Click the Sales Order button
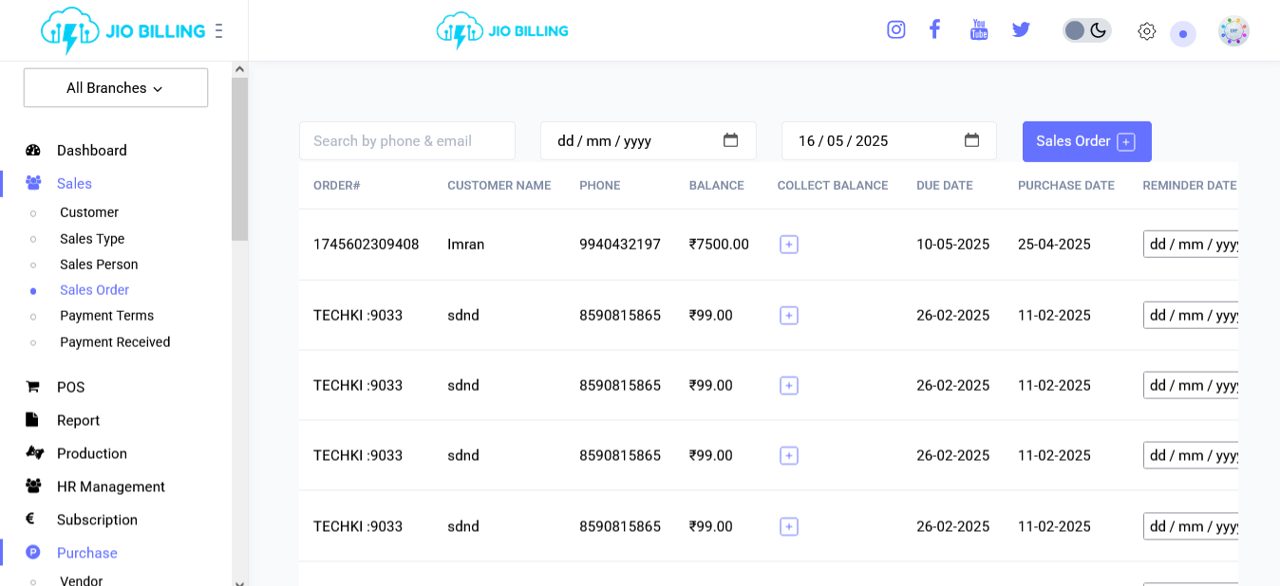 [x=1086, y=141]
